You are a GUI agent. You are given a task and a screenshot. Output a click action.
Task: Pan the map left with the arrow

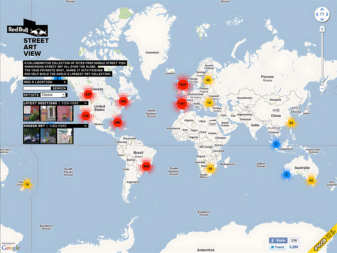pyautogui.click(x=317, y=14)
